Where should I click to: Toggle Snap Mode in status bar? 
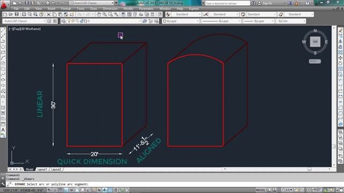(x=55, y=190)
